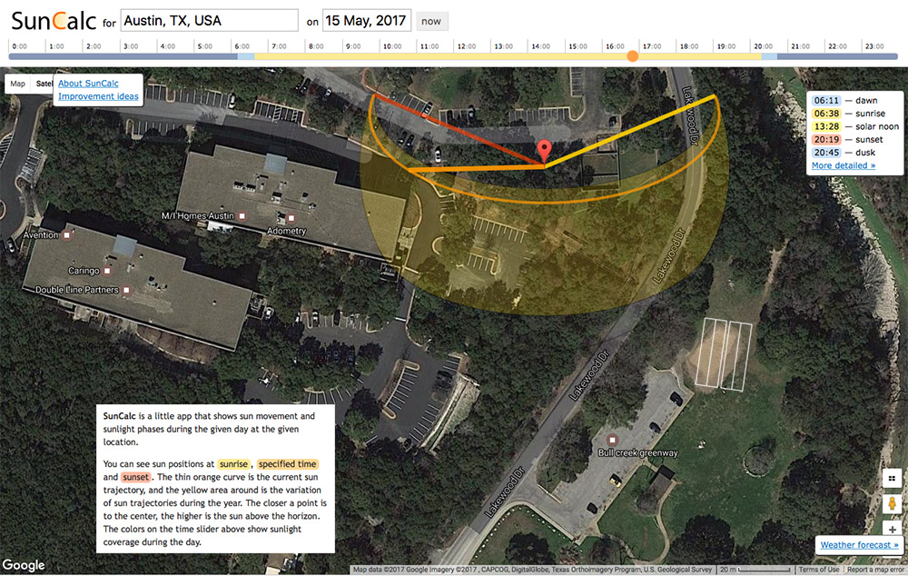Click the highlighted 'specified time' label
The width and height of the screenshot is (908, 576).
point(288,464)
